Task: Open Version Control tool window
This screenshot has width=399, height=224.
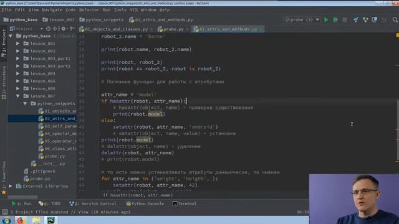Action: tap(93, 203)
